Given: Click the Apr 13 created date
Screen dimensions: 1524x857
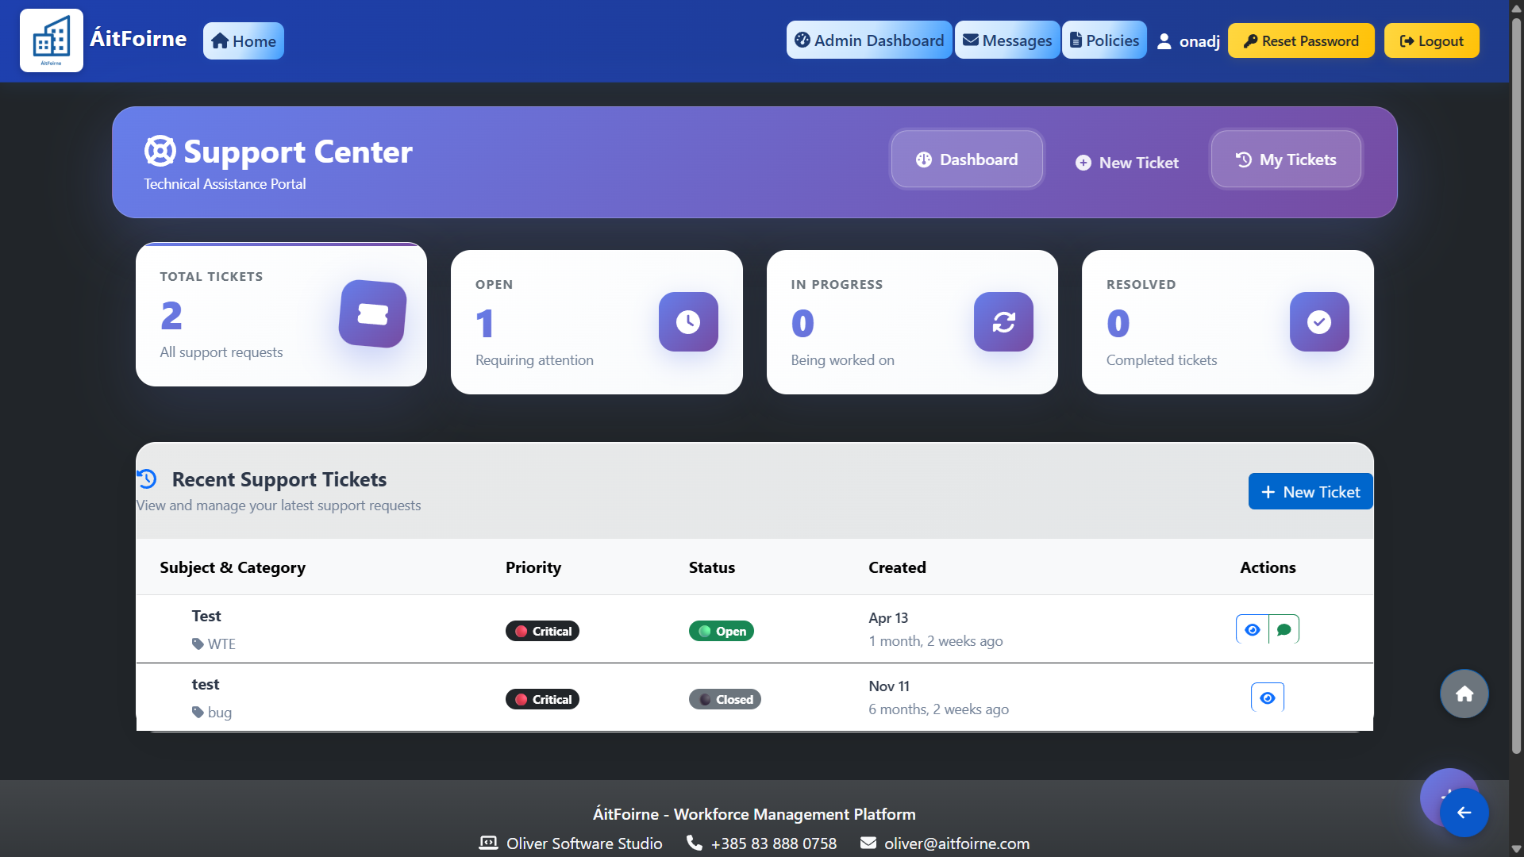Looking at the screenshot, I should (x=888, y=617).
